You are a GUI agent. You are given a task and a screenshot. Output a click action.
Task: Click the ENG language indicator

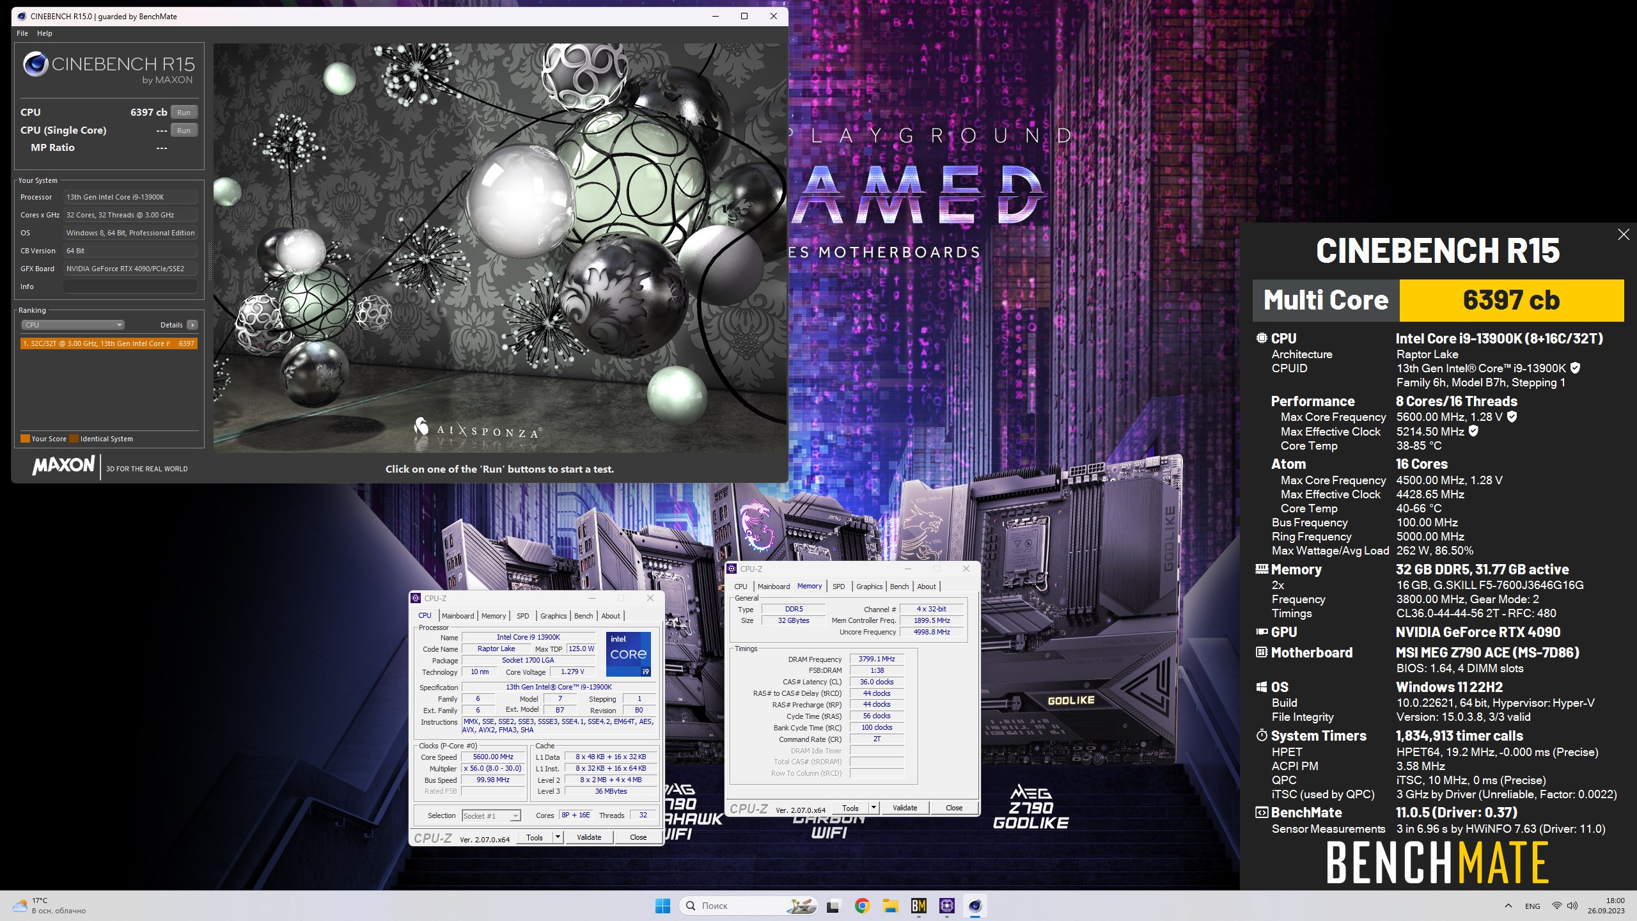[1533, 906]
